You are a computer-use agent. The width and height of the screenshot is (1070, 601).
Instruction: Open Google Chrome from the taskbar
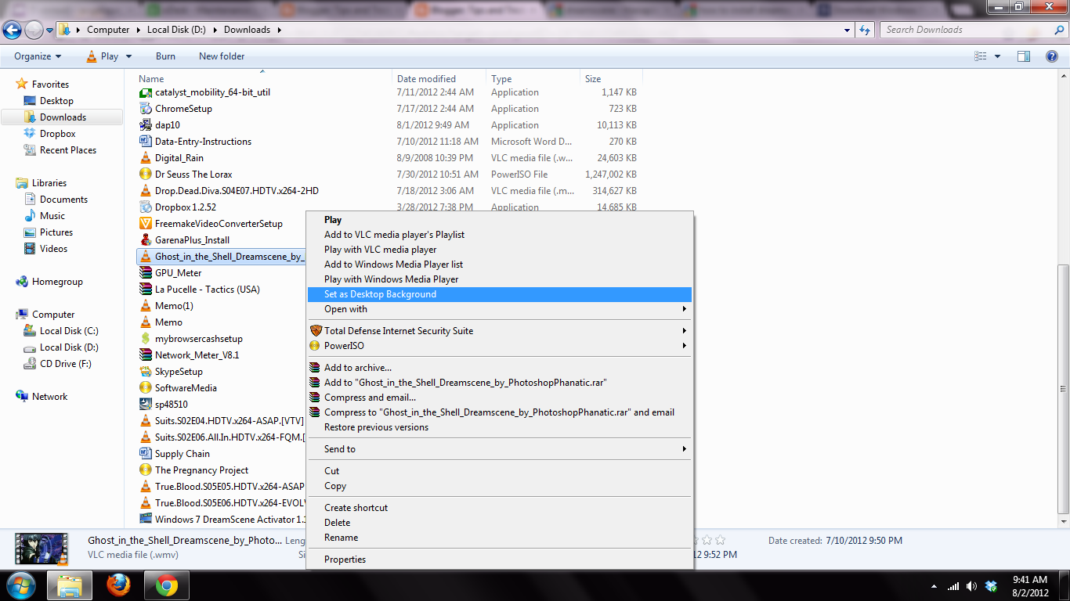tap(166, 585)
